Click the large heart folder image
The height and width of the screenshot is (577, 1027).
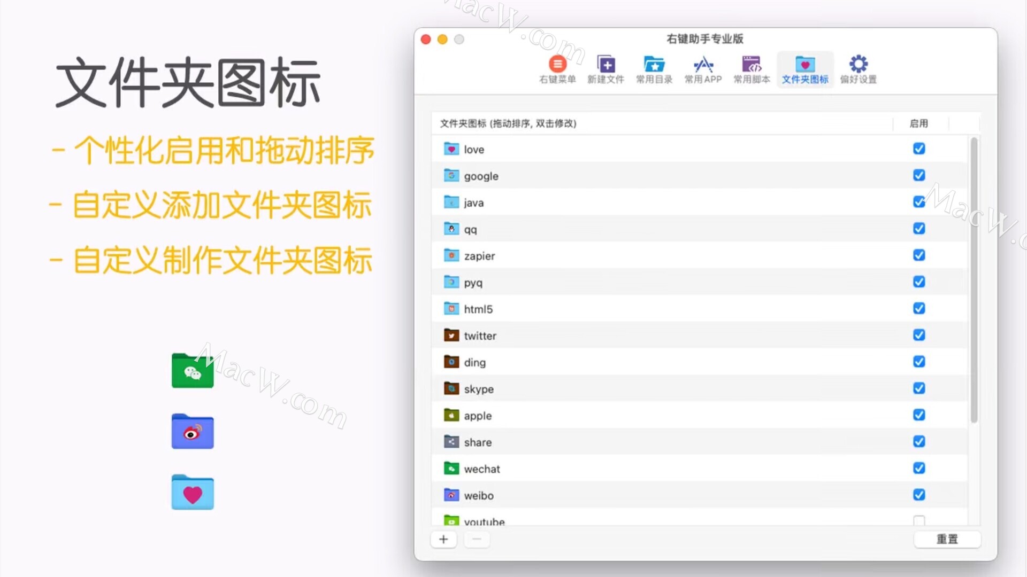click(x=193, y=492)
